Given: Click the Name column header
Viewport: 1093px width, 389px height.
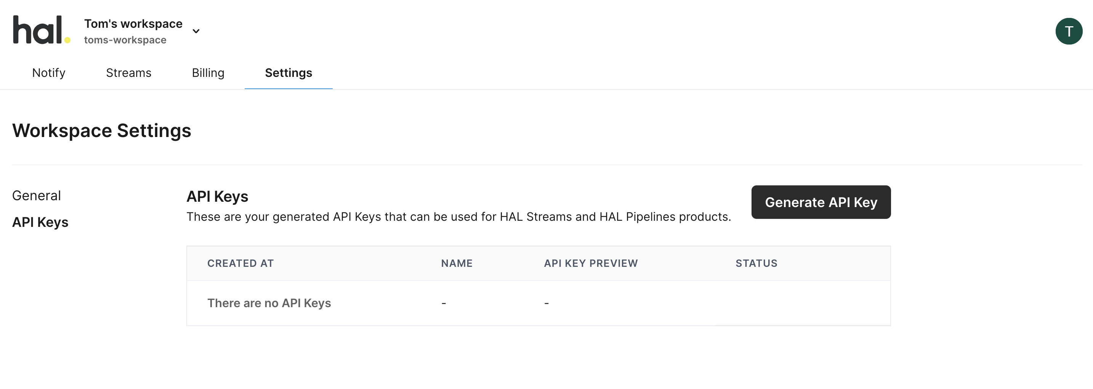Looking at the screenshot, I should 457,263.
